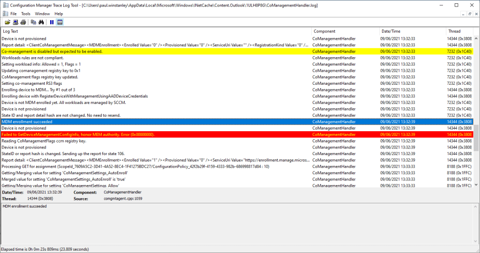Open the Tools menu
The height and width of the screenshot is (253, 480).
[26, 14]
